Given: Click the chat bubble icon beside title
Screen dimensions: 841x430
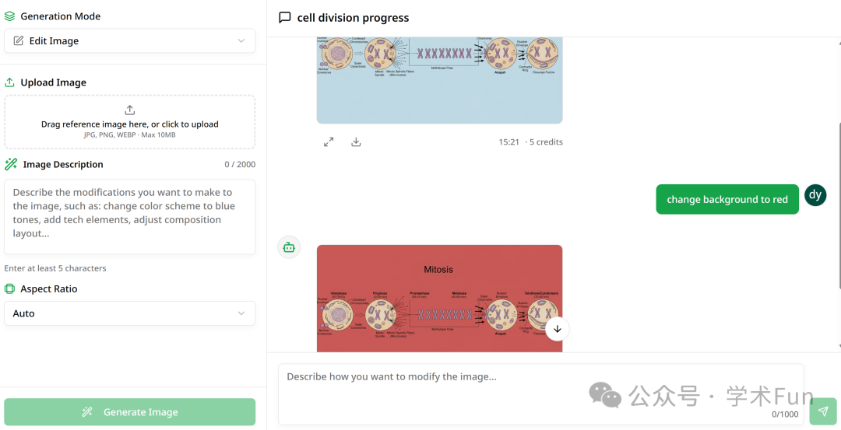Looking at the screenshot, I should click(x=285, y=17).
